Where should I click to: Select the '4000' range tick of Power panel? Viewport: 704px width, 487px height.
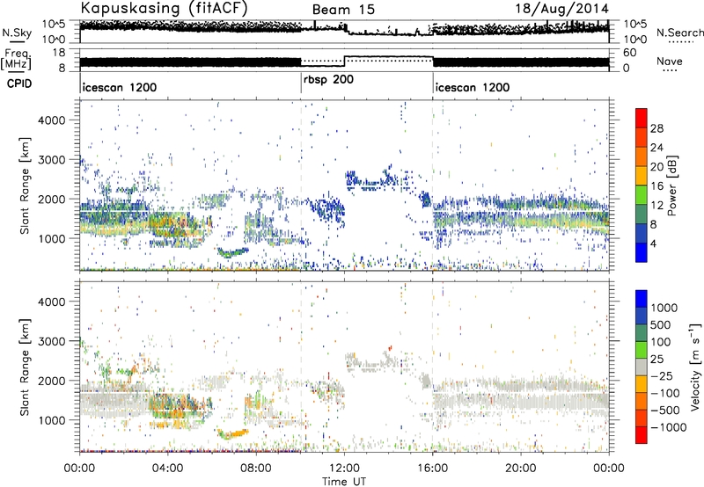[x=51, y=120]
